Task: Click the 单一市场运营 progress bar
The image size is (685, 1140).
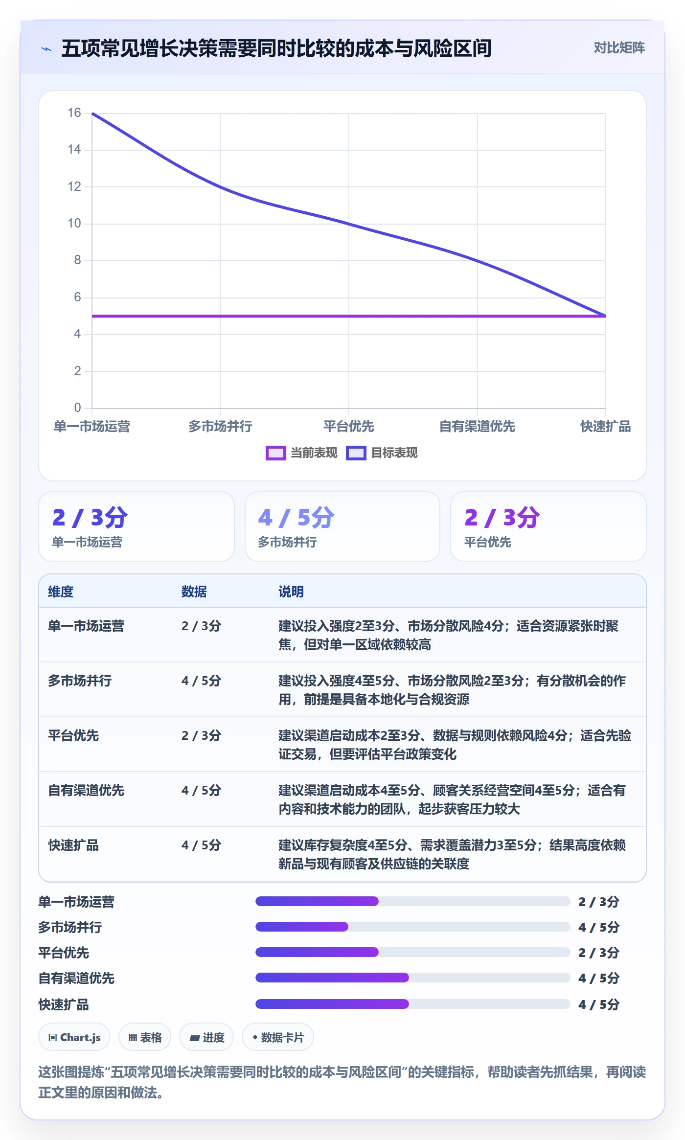Action: [x=413, y=901]
